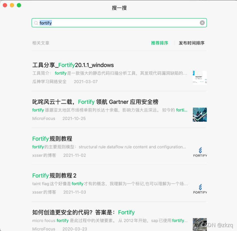
Task: Click summary starting fortify 雄踞亚太地区市场
Action: (x=110, y=110)
